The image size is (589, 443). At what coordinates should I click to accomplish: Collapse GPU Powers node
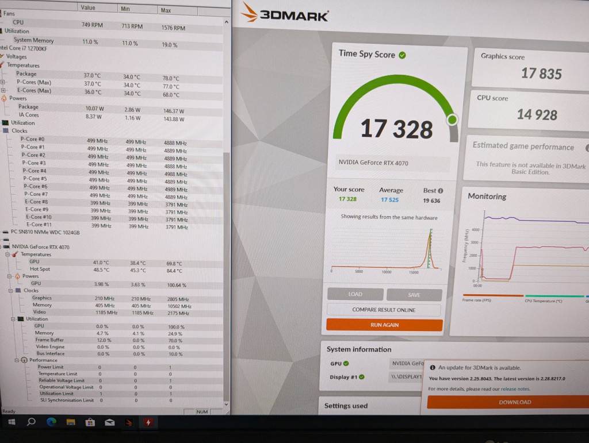tap(9, 276)
